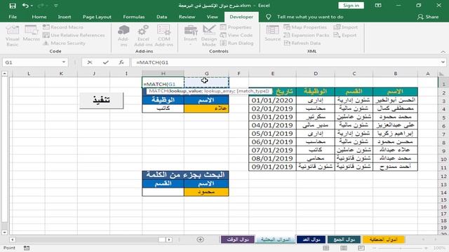Toggle Use Relative References

(74, 35)
